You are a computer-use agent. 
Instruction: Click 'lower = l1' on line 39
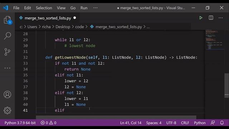tap(76, 99)
